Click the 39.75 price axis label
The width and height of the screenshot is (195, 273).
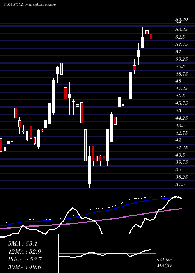[182, 162]
